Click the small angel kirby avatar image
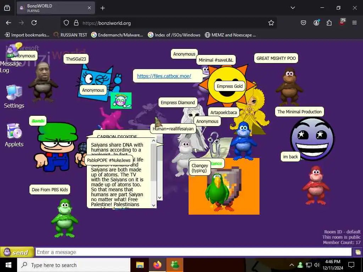 click(x=121, y=101)
